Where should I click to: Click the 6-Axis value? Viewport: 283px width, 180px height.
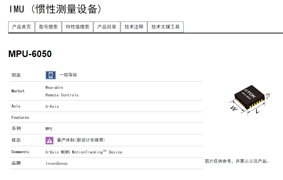pos(52,106)
